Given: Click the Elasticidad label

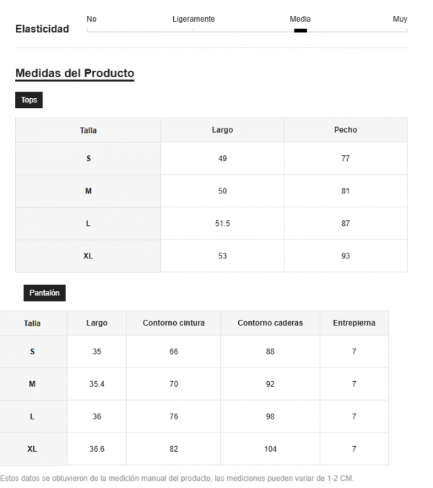Looking at the screenshot, I should click(x=43, y=29).
